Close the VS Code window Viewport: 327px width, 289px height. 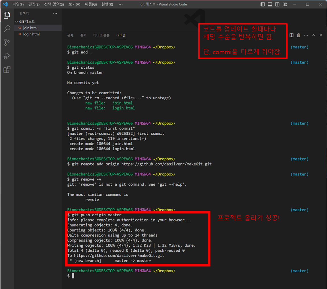320,4
